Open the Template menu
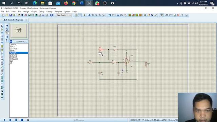 58,12
